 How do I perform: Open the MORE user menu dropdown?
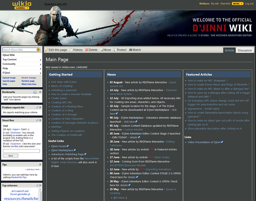(x=238, y=4)
